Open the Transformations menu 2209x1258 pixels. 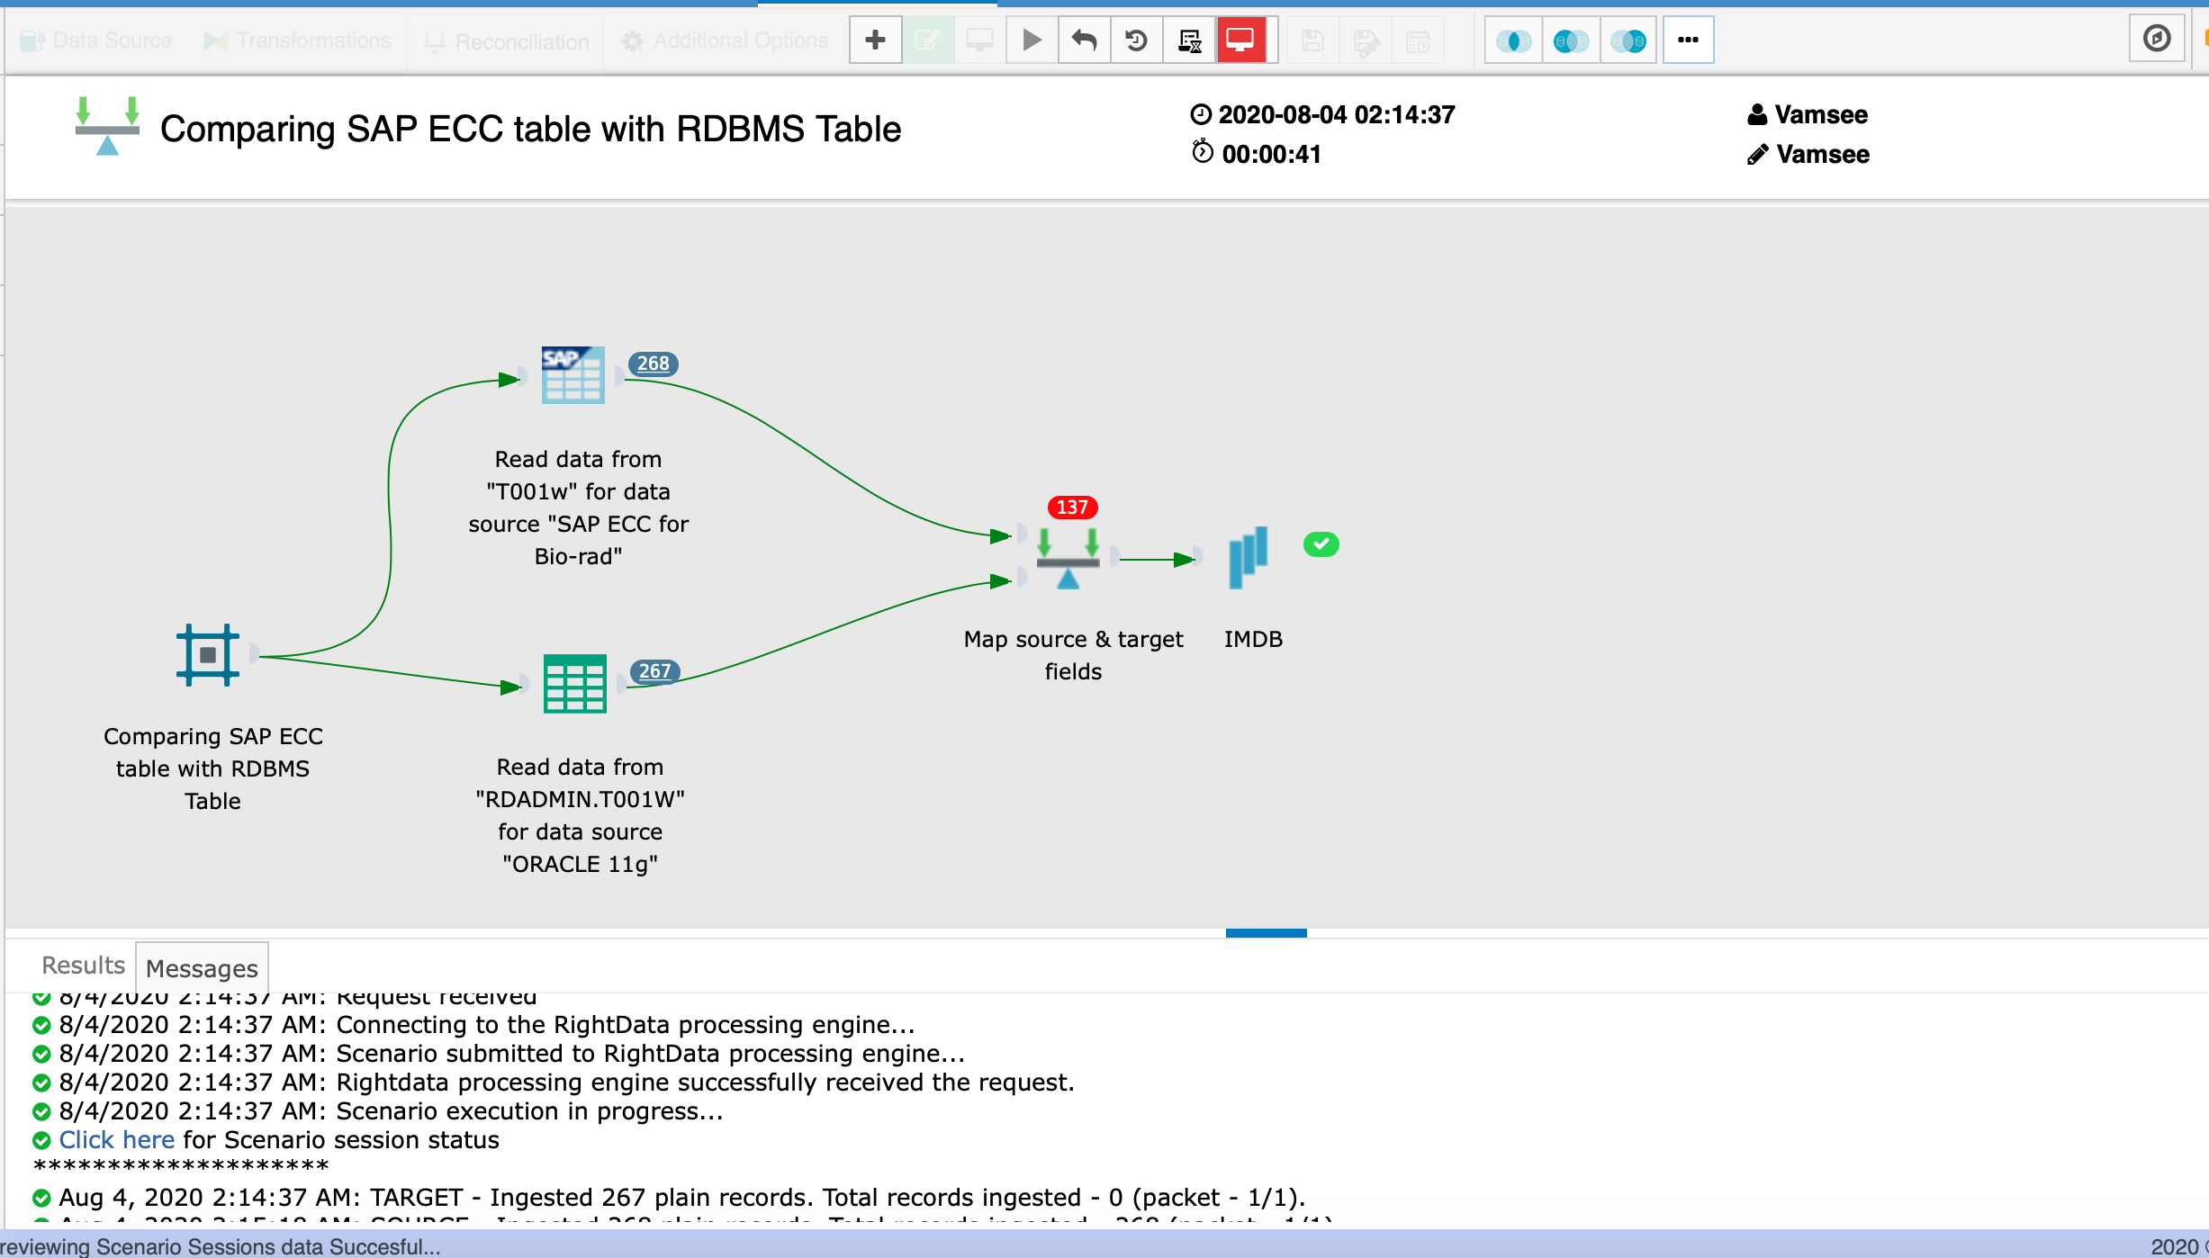point(298,40)
